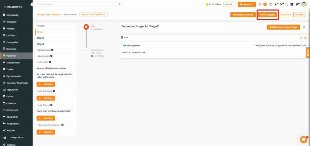
Task: Click the Sent Analytics button
Action: tap(267, 15)
